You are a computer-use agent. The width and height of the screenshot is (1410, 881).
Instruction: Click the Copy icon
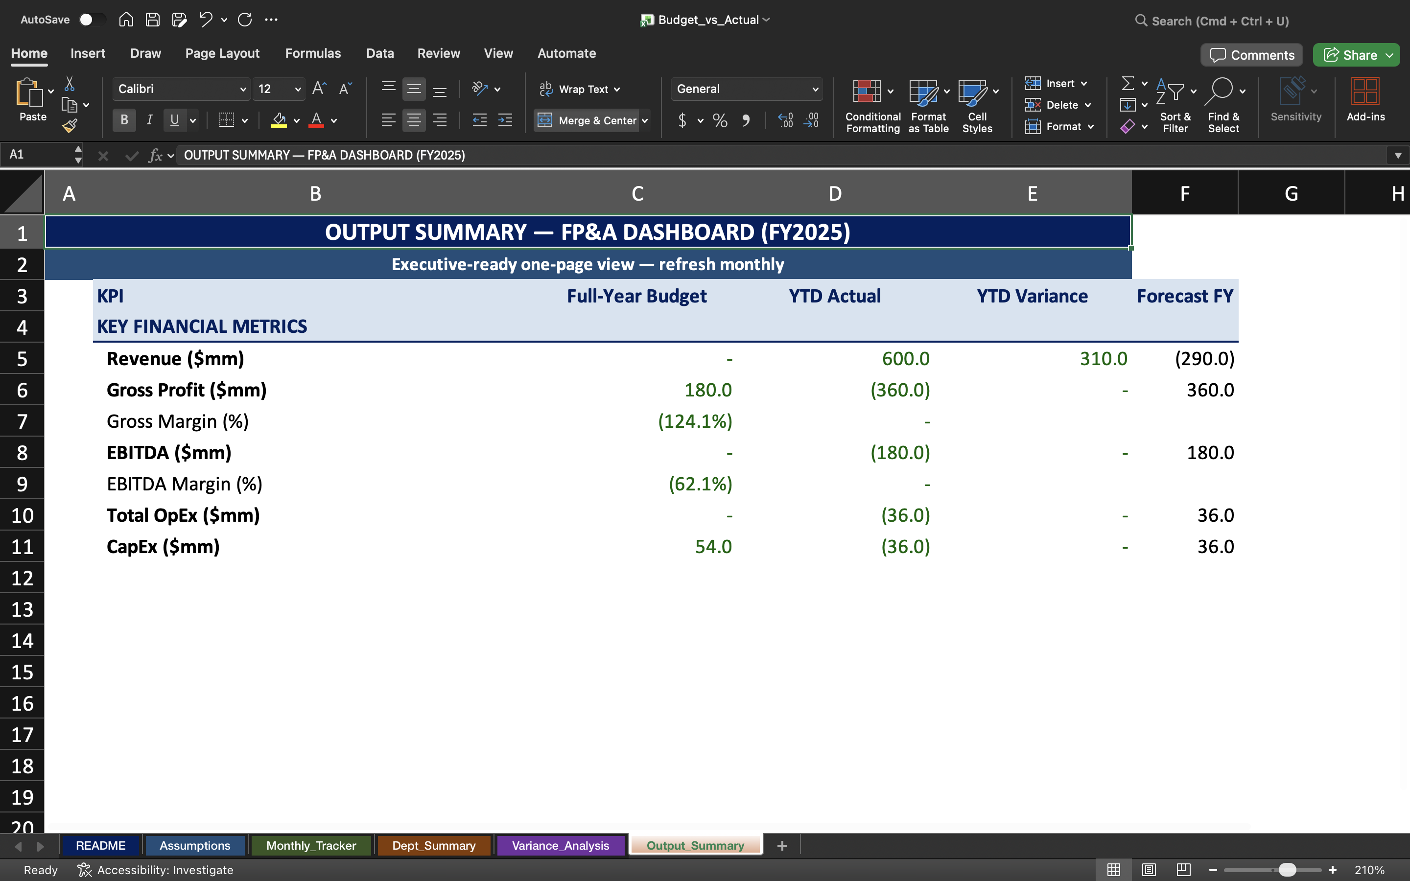pos(70,105)
